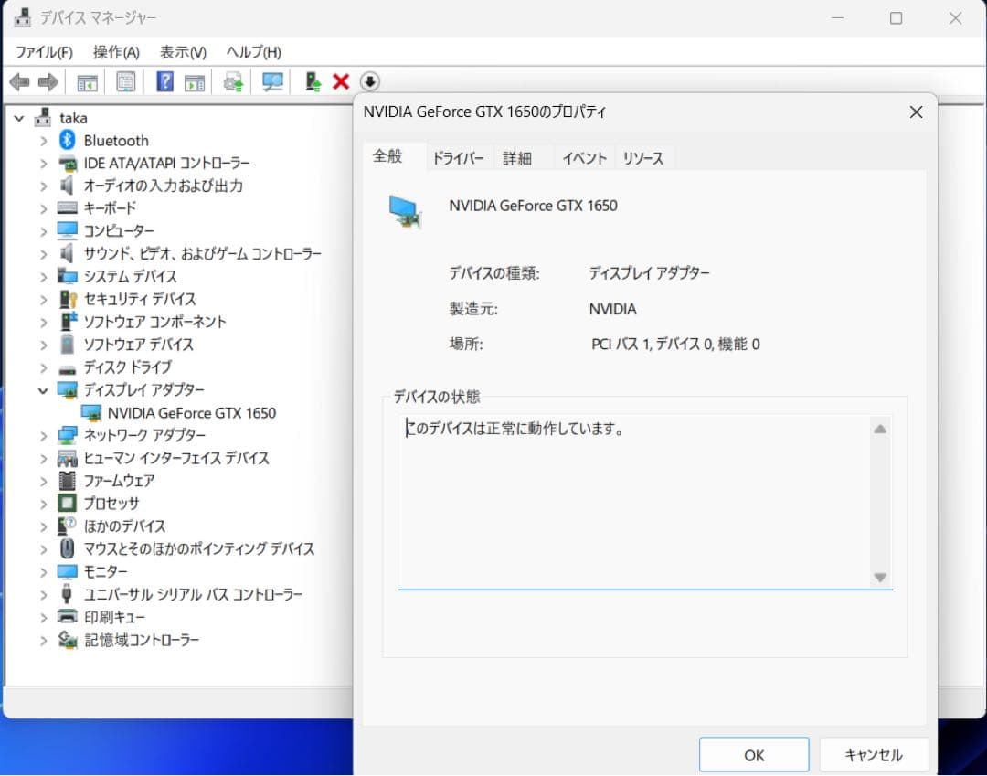Toggle the console tree visibility icon
This screenshot has width=987, height=776.
pyautogui.click(x=87, y=81)
